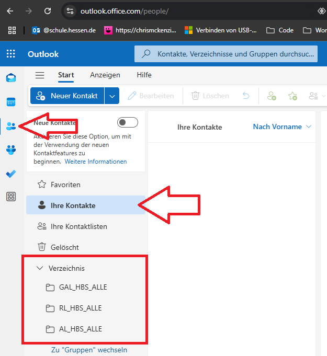Toggle the hamburger navigation pane icon

point(40,75)
